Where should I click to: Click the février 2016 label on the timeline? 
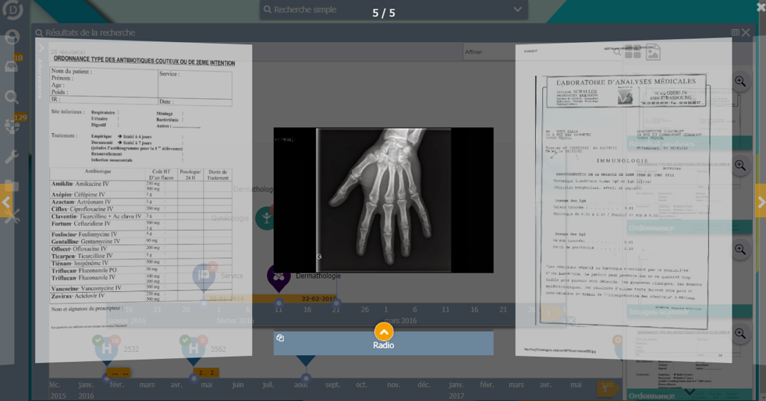[236, 321]
